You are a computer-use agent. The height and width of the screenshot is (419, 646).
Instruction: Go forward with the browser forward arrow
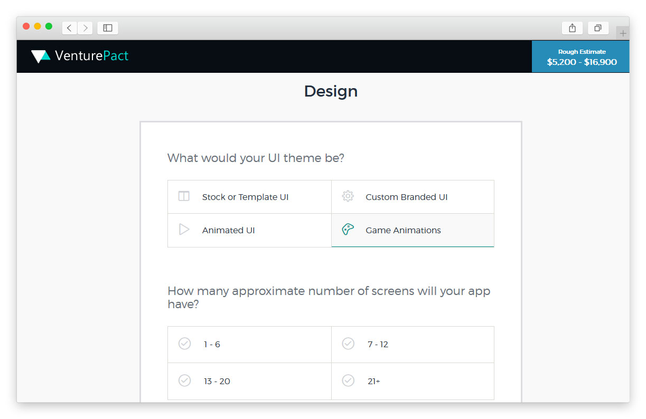[85, 28]
